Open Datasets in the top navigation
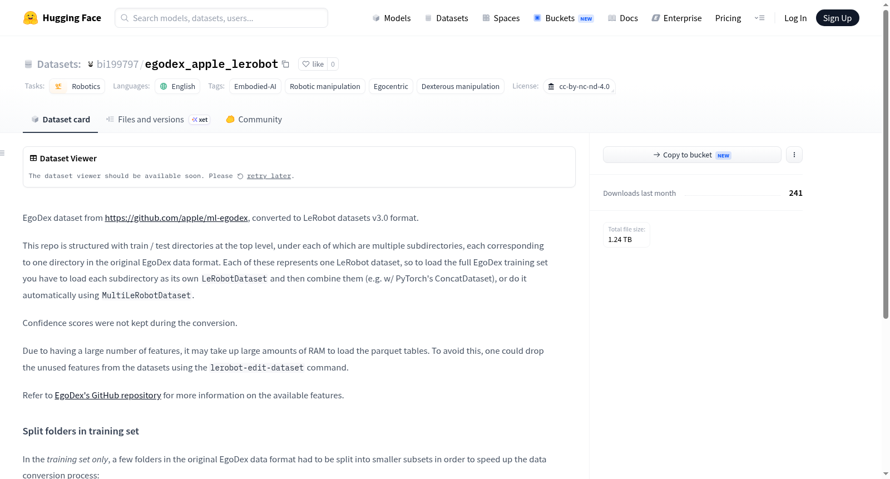This screenshot has width=890, height=479. (x=447, y=18)
